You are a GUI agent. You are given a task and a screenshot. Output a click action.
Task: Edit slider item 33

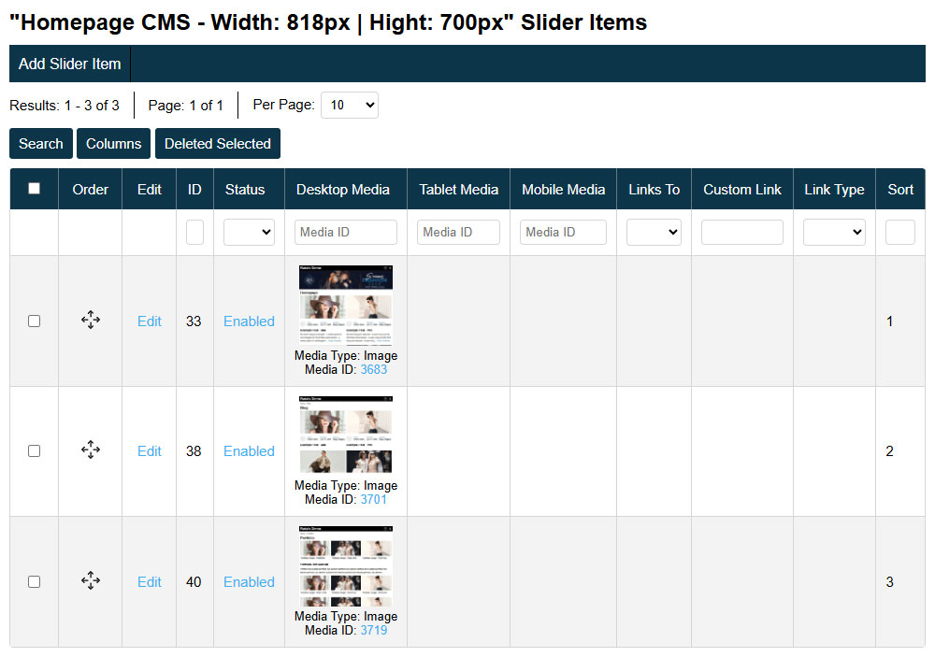[149, 321]
